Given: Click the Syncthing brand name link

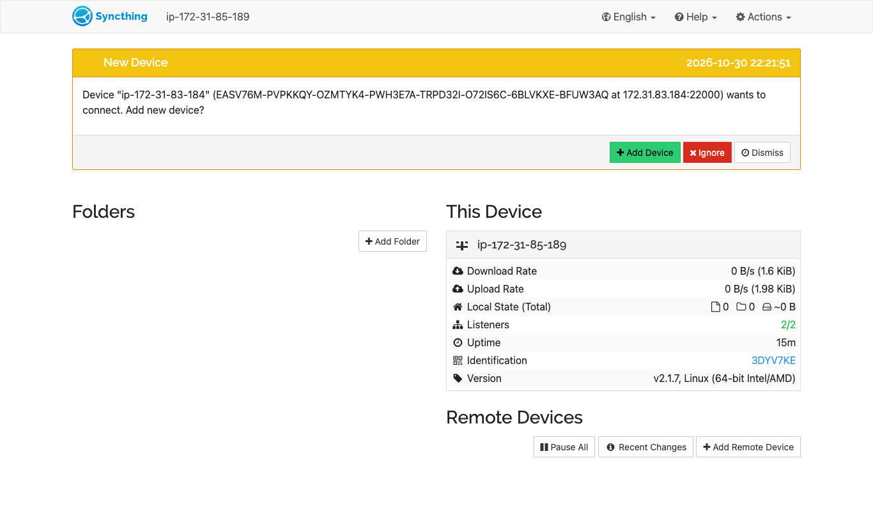Looking at the screenshot, I should point(121,17).
